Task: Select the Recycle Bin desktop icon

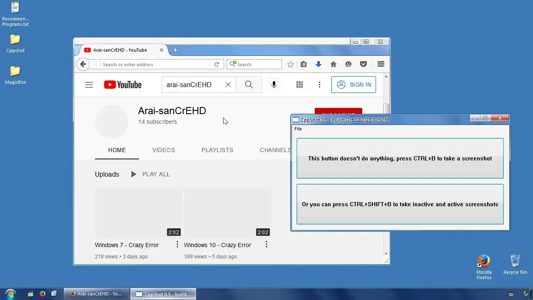Action: click(515, 265)
